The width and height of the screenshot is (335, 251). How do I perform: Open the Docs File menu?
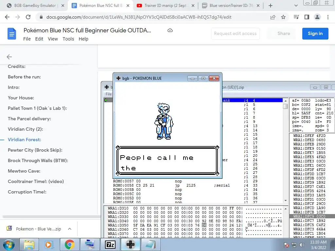point(27,39)
